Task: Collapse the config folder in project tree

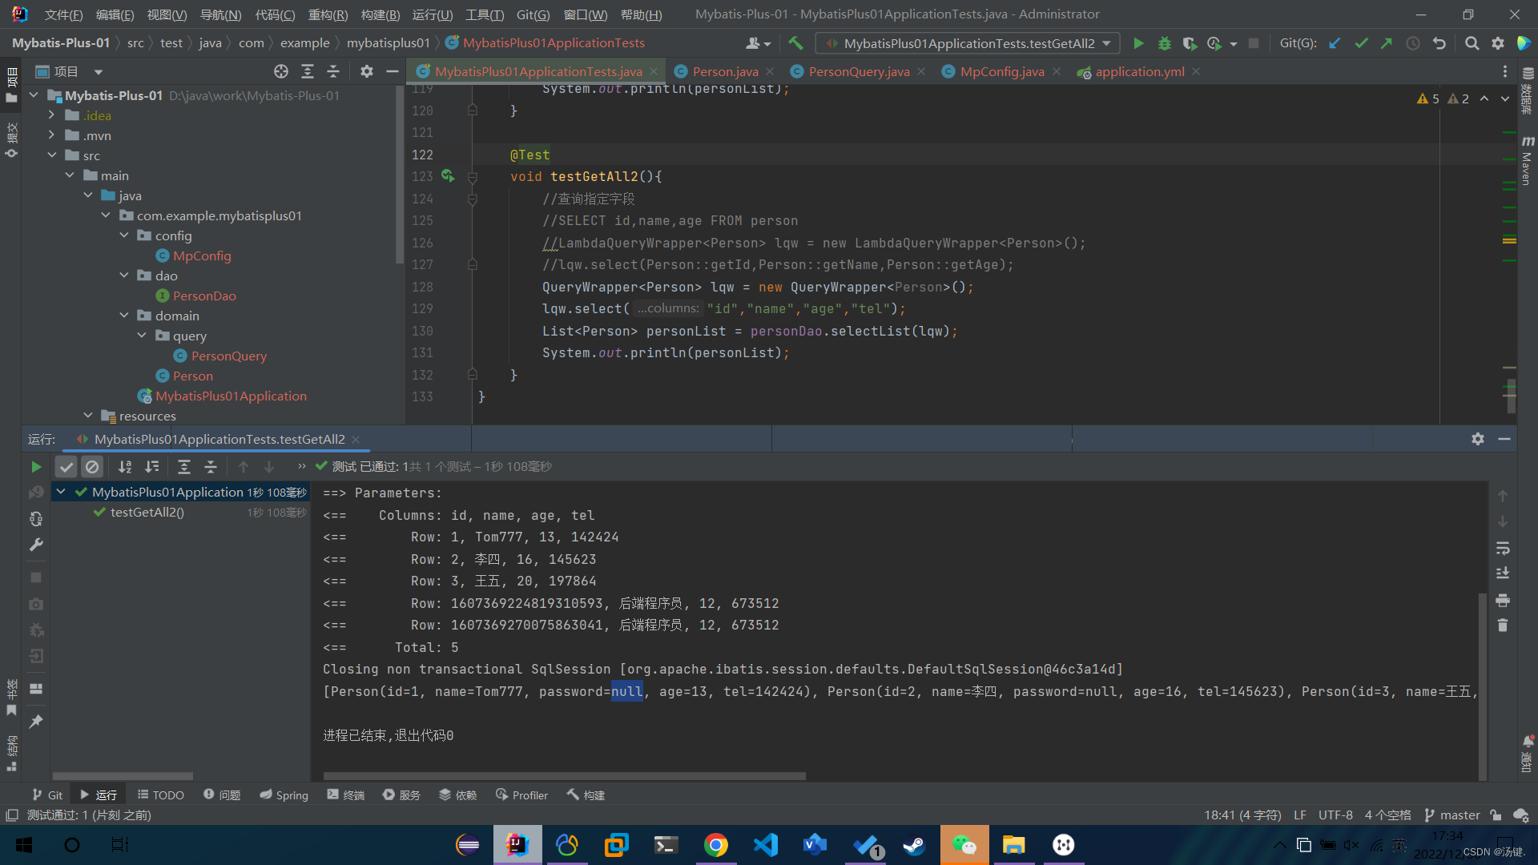Action: click(124, 235)
